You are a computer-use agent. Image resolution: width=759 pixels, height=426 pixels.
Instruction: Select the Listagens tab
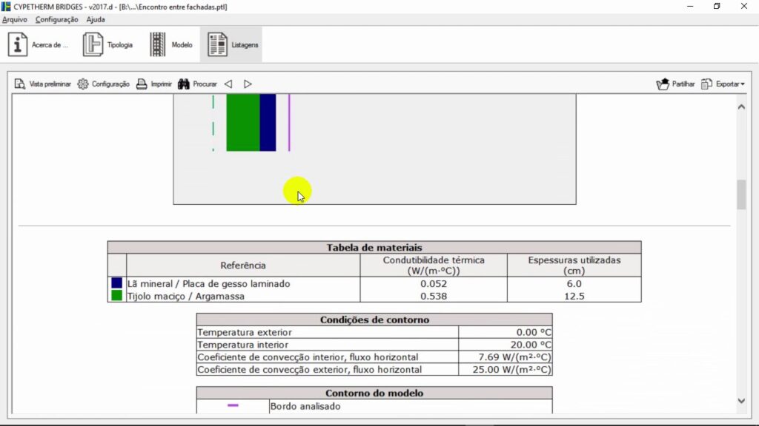(217, 44)
